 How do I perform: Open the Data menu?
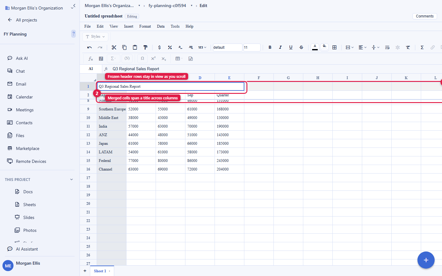point(161,26)
